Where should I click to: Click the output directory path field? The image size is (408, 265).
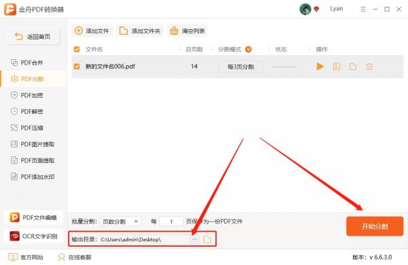click(145, 239)
